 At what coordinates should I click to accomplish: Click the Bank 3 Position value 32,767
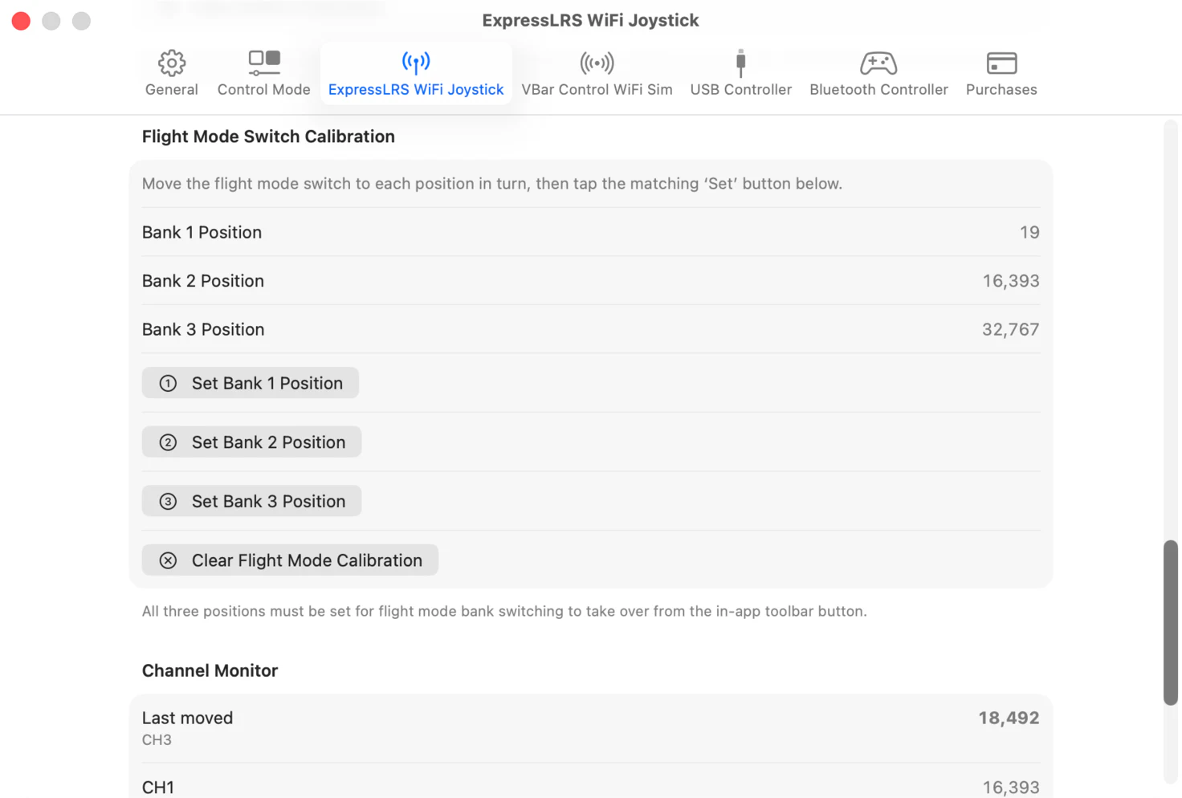pos(1011,329)
